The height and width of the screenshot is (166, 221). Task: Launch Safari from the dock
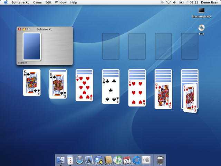pyautogui.click(x=79, y=160)
